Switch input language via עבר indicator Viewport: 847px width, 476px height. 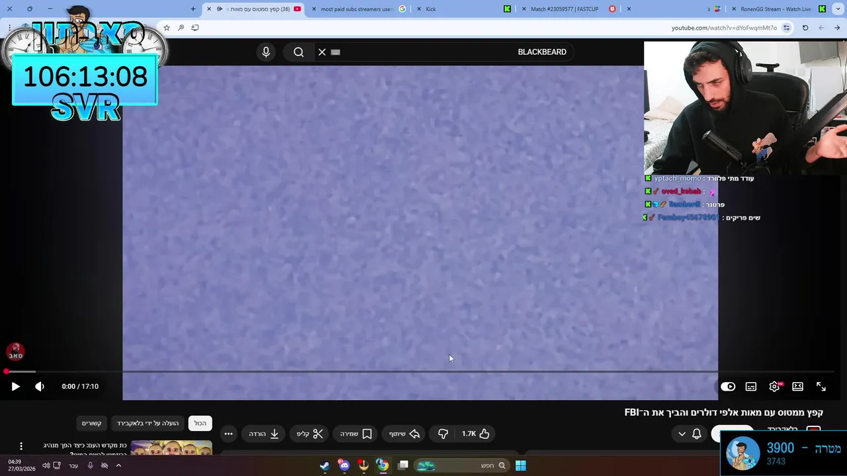click(73, 465)
